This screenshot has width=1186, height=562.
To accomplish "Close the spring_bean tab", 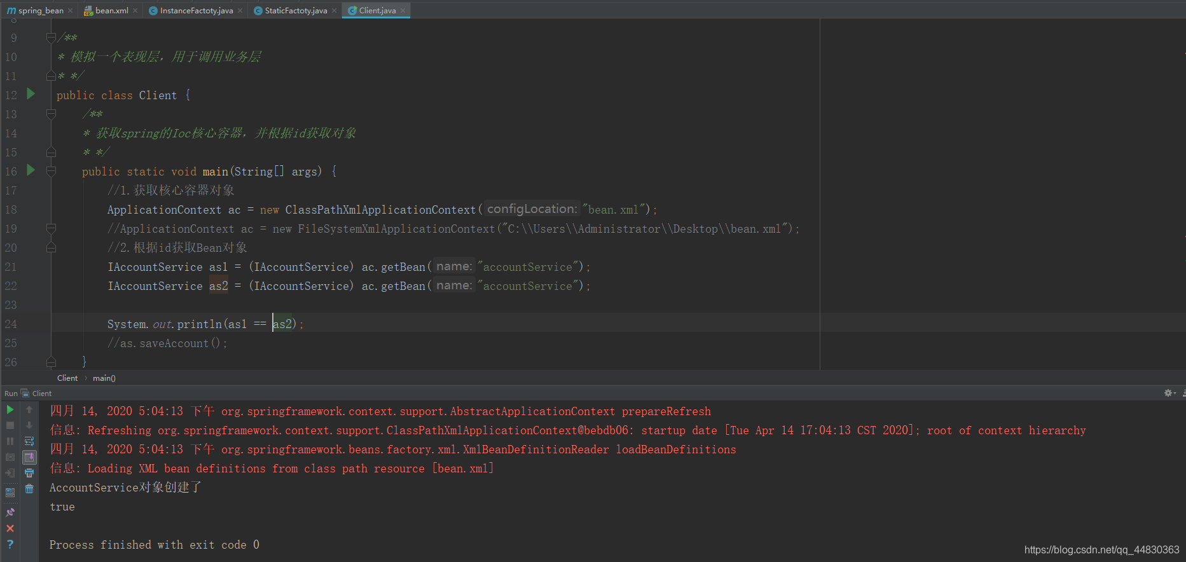I will click(x=70, y=11).
